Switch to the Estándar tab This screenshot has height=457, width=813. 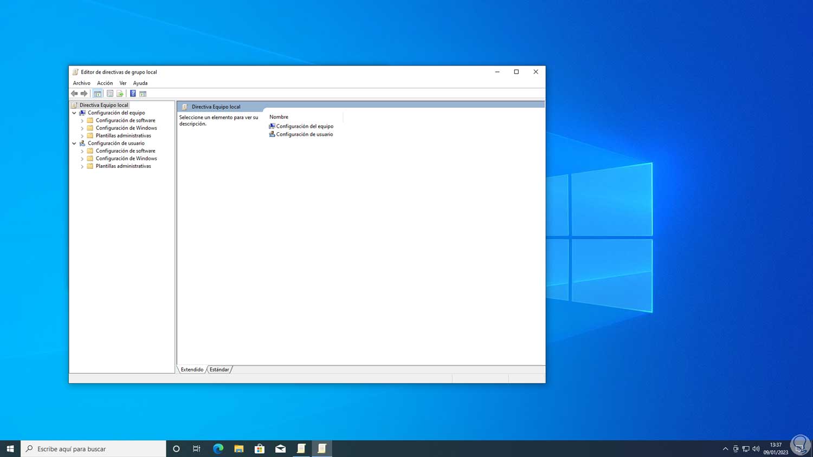tap(219, 370)
